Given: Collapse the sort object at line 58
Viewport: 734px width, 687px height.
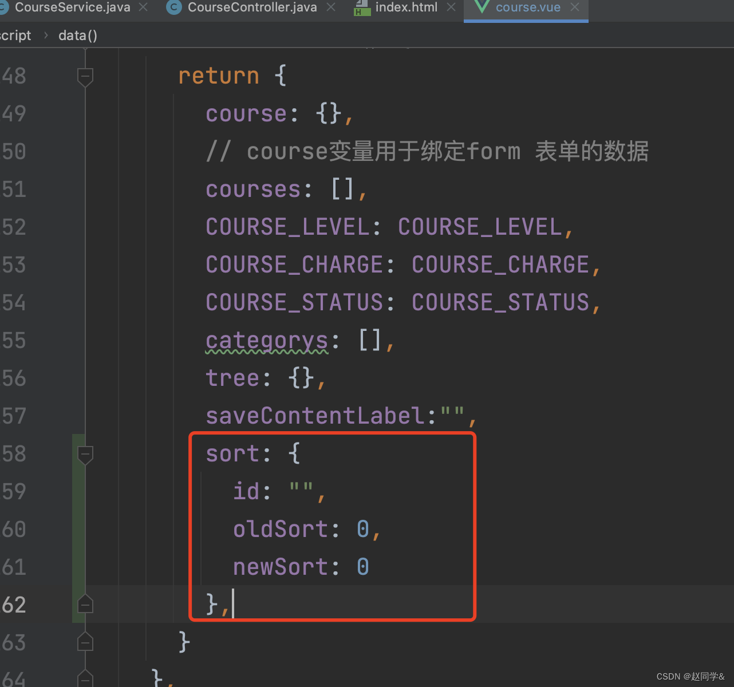Looking at the screenshot, I should (85, 455).
